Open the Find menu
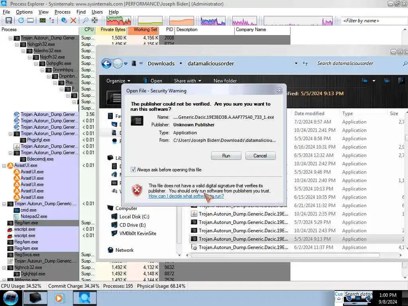Screen dimensions: 408x306 [81, 12]
